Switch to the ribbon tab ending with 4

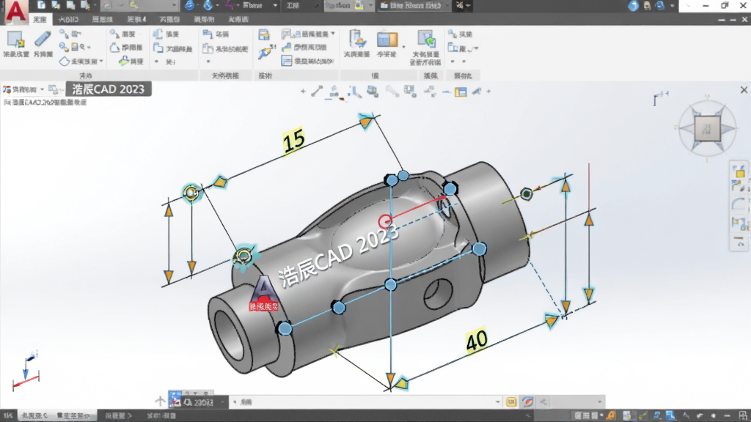pyautogui.click(x=136, y=19)
